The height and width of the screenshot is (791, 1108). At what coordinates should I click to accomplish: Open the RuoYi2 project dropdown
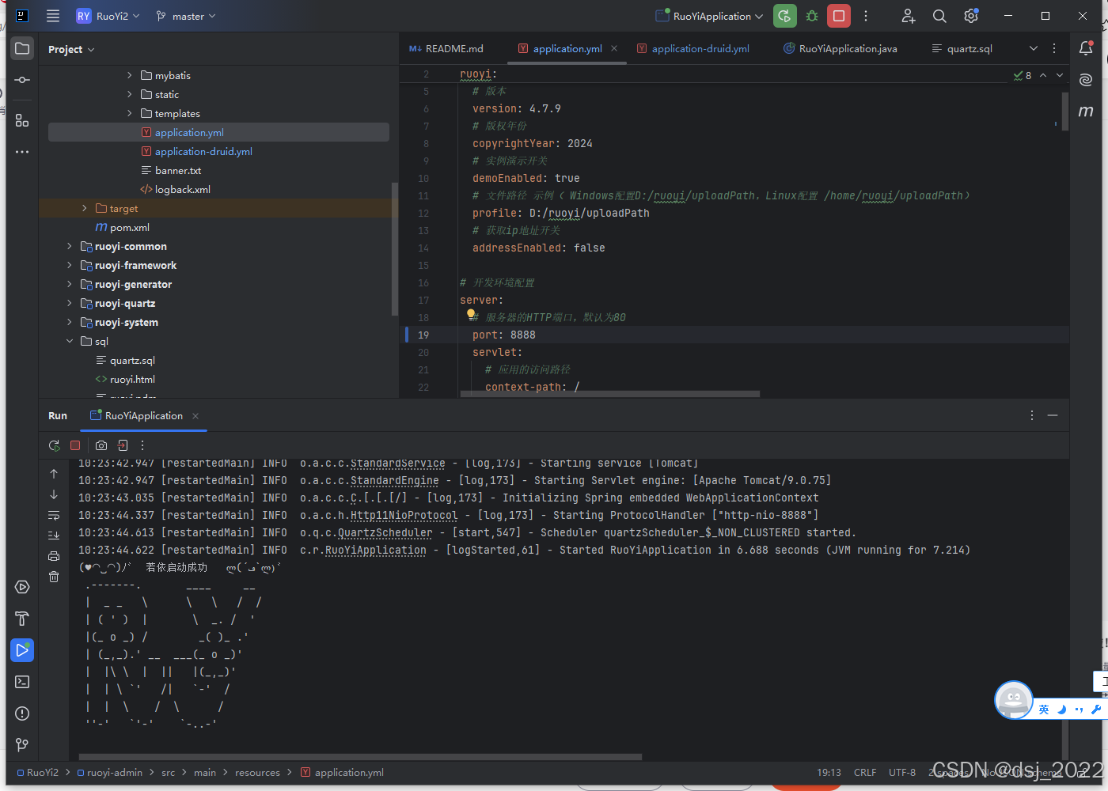click(x=108, y=16)
